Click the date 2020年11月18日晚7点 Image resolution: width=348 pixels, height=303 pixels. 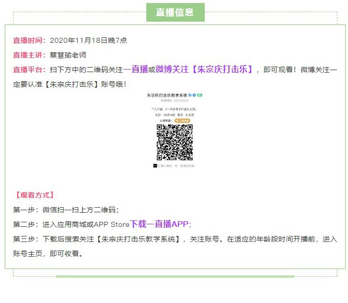point(88,40)
